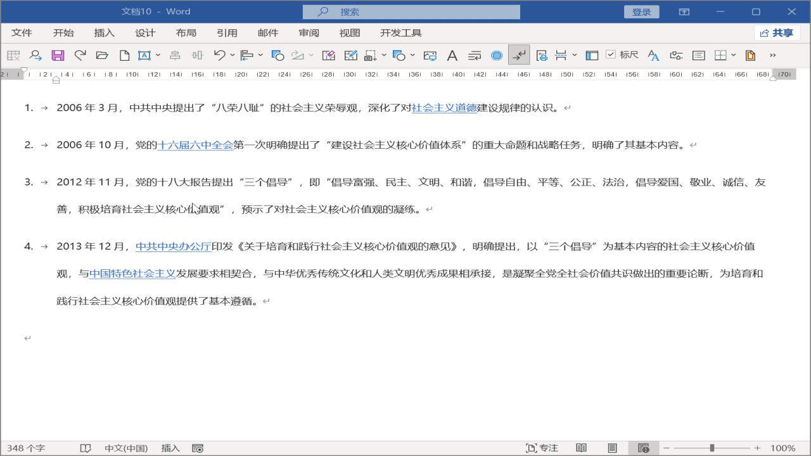The image size is (811, 456).
Task: Click the page find-replace icon
Action: pyautogui.click(x=542, y=55)
